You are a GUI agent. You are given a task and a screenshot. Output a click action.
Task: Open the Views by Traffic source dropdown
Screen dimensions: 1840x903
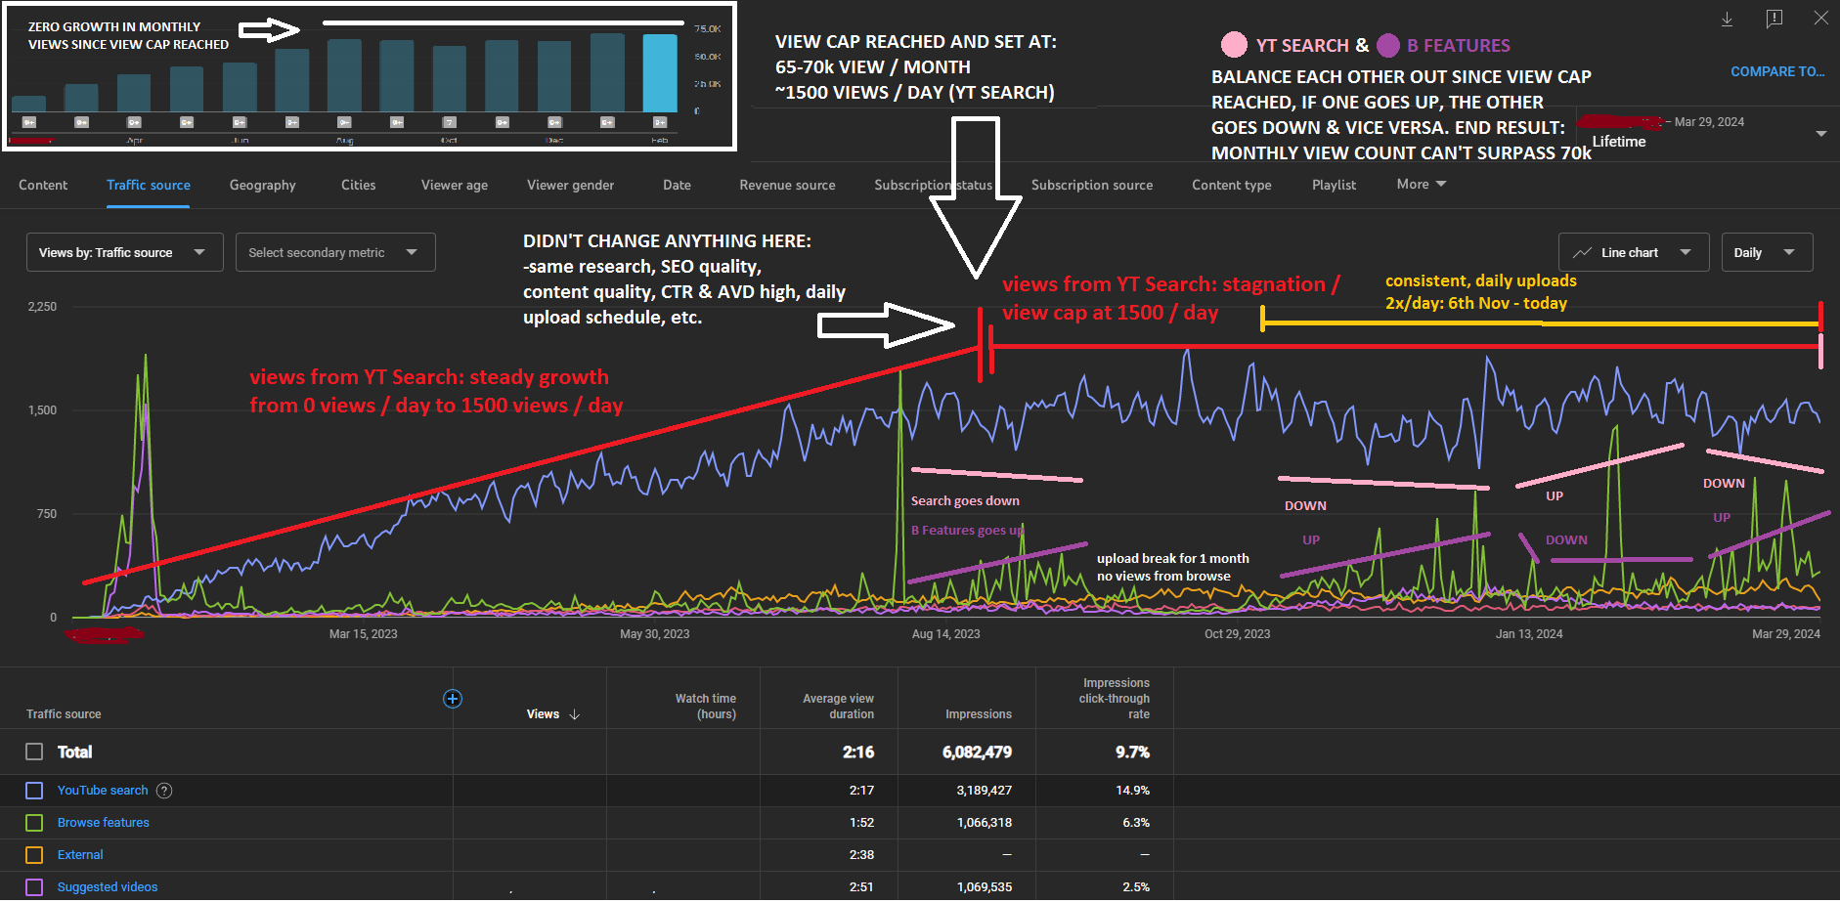click(124, 253)
